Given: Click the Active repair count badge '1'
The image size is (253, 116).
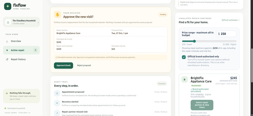Looking at the screenshot, I should pos(35,50).
